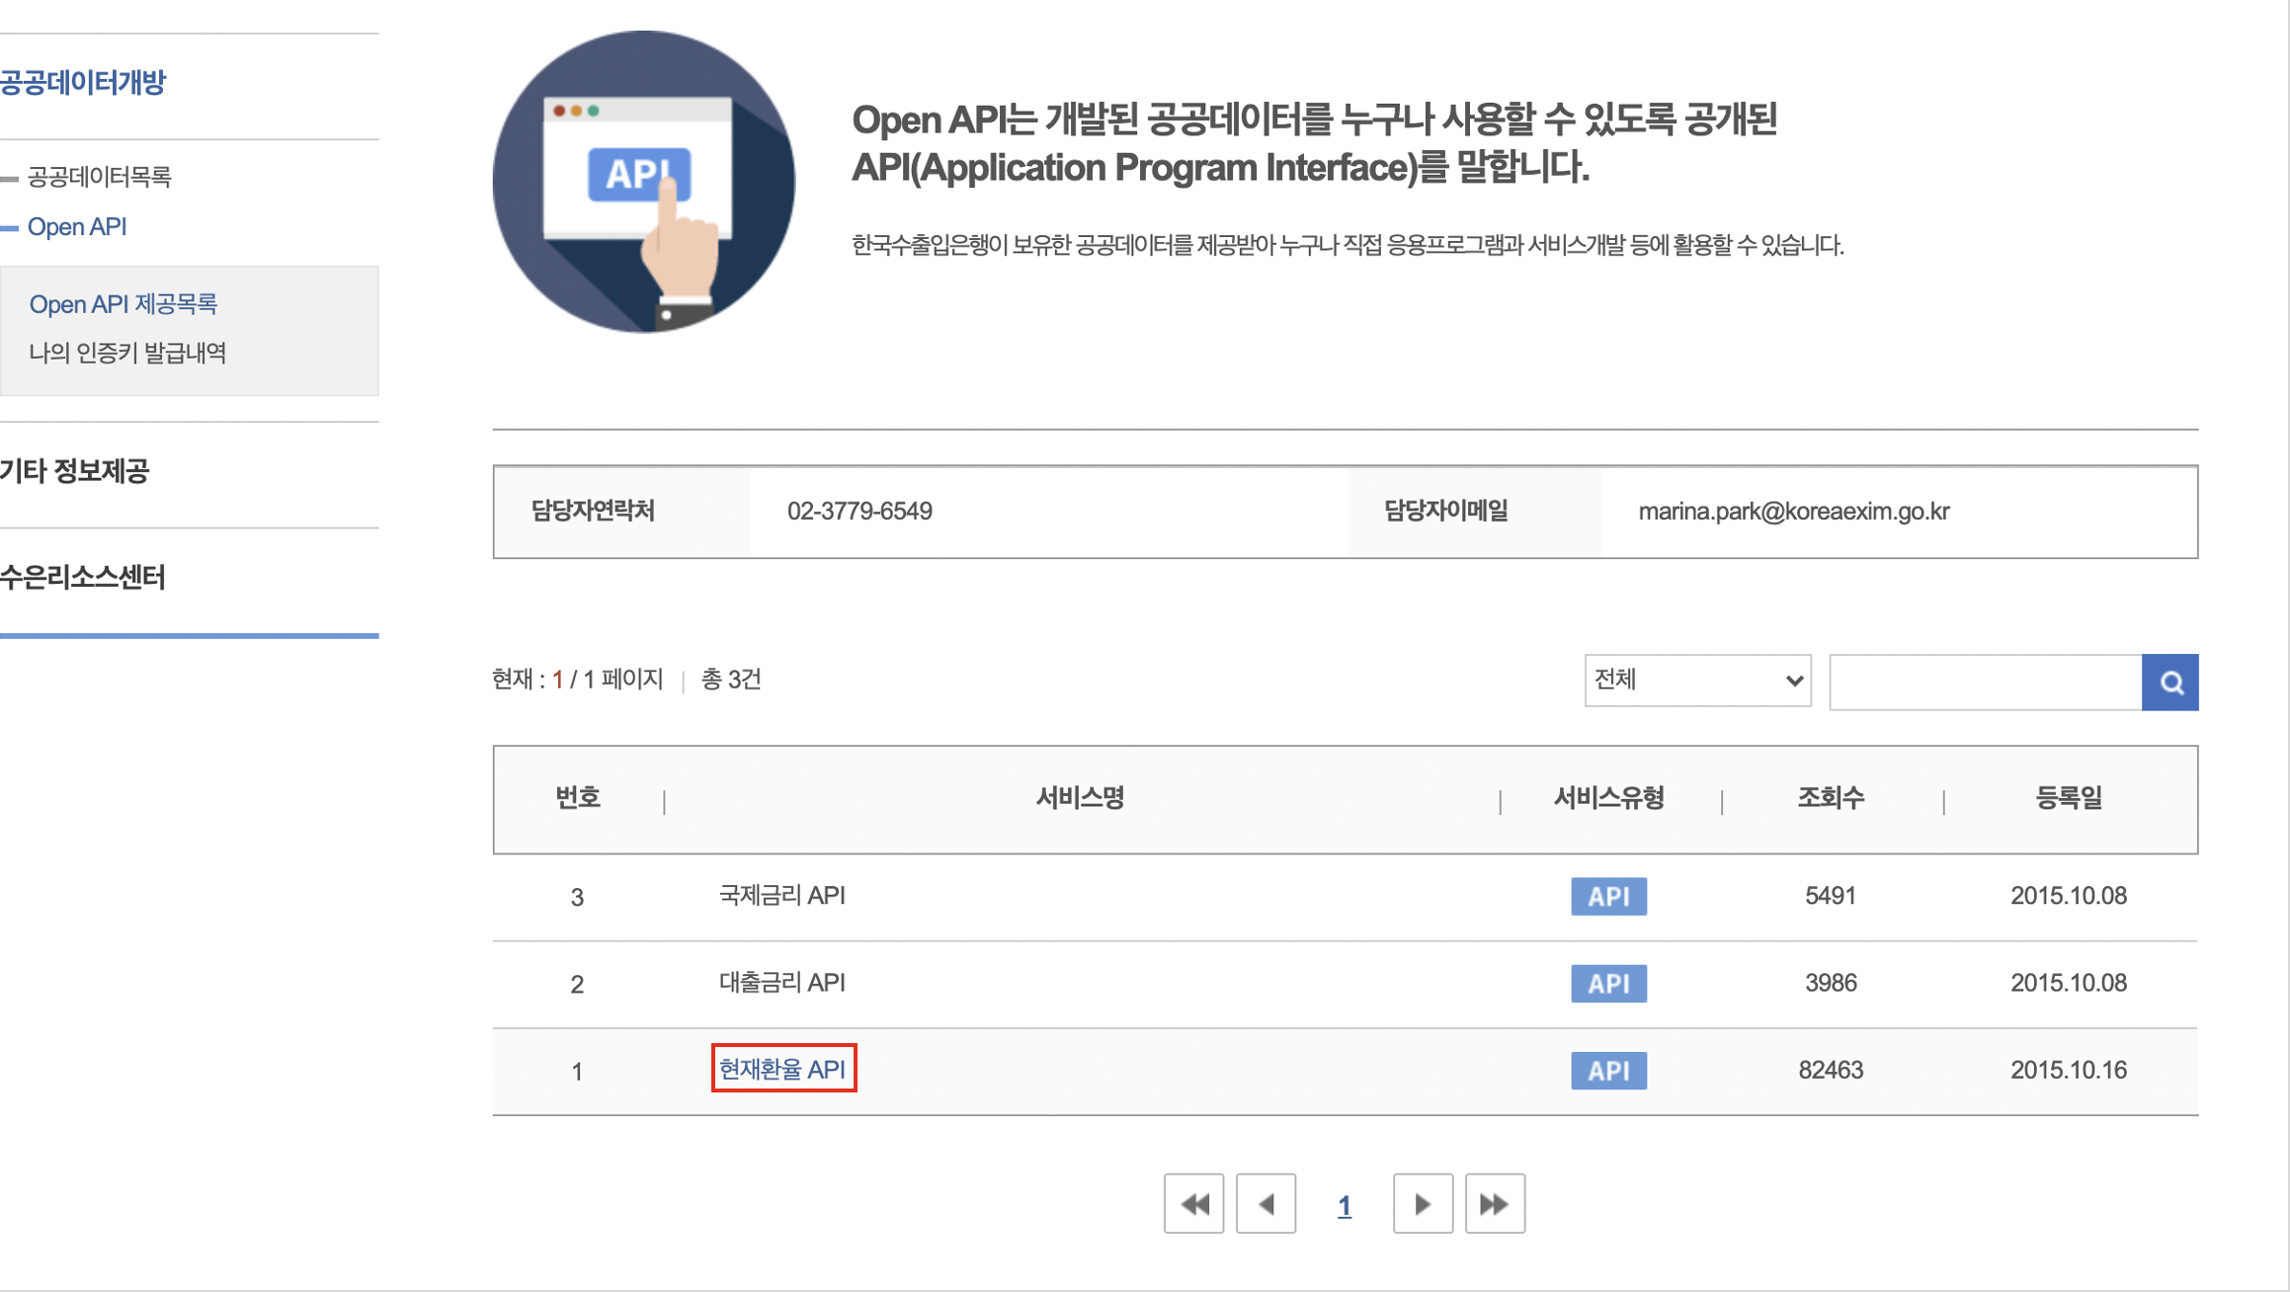Click the date in the 대출금리 API row
The image size is (2290, 1292).
coord(2069,983)
